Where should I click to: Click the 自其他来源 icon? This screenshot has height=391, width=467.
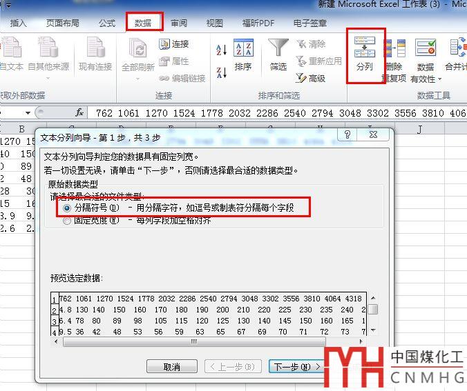pos(48,48)
